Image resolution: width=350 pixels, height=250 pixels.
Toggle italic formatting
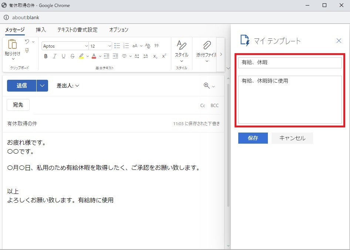(x=54, y=56)
